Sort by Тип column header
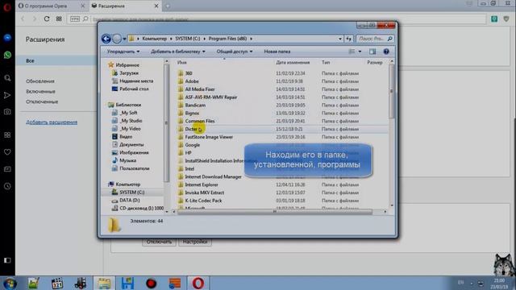The image size is (516, 290). point(326,62)
